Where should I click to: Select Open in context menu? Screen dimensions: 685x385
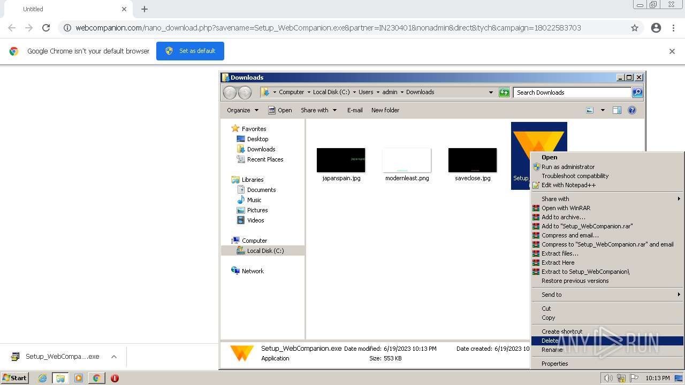pyautogui.click(x=607, y=157)
